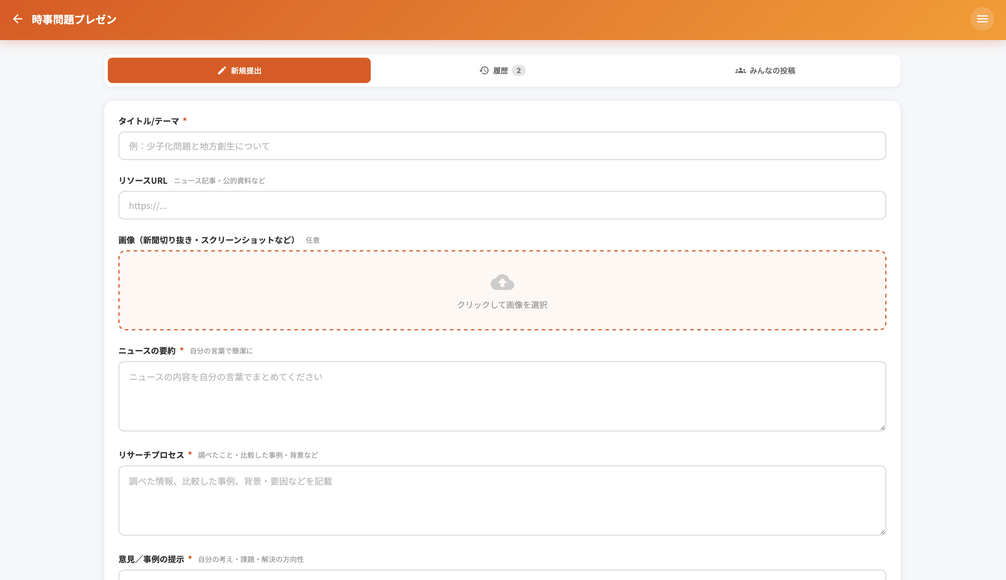Focus the タイトル/テーマ input field
The height and width of the screenshot is (580, 1006).
point(502,146)
